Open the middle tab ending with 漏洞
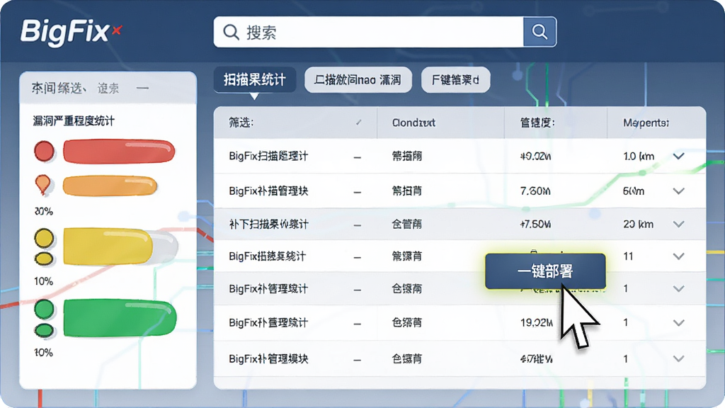725x408 pixels. tap(358, 80)
